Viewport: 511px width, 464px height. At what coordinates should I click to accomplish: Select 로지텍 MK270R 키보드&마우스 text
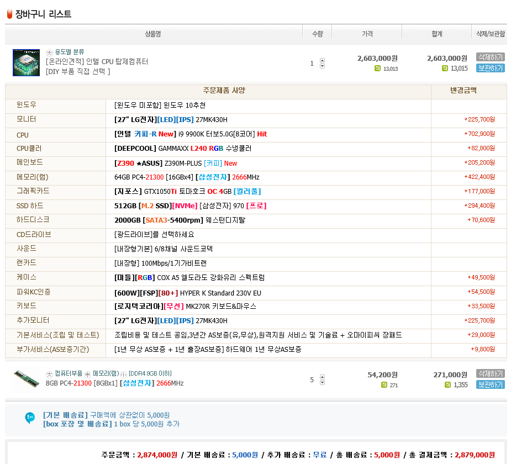click(185, 306)
